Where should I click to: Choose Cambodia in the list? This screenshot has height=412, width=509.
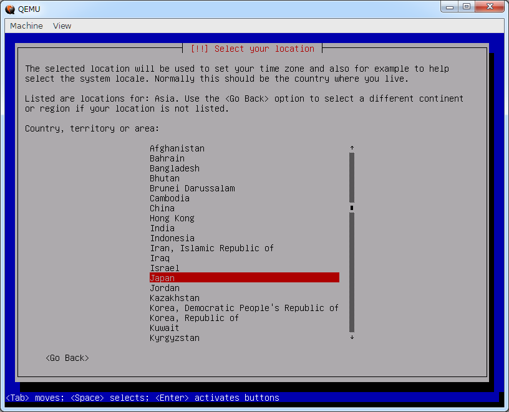coord(170,198)
